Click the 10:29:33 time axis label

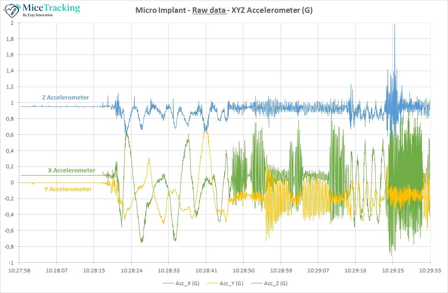430,271
